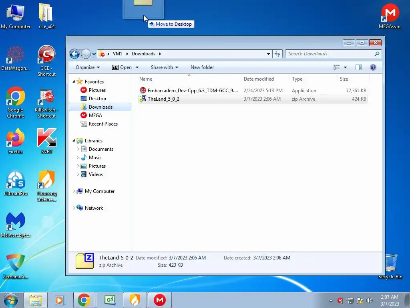Select the Embarcadero_Dev-Cpp installer file

point(253,91)
